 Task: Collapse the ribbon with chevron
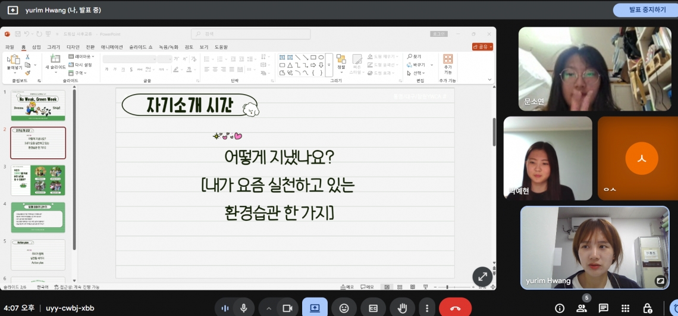pos(489,80)
